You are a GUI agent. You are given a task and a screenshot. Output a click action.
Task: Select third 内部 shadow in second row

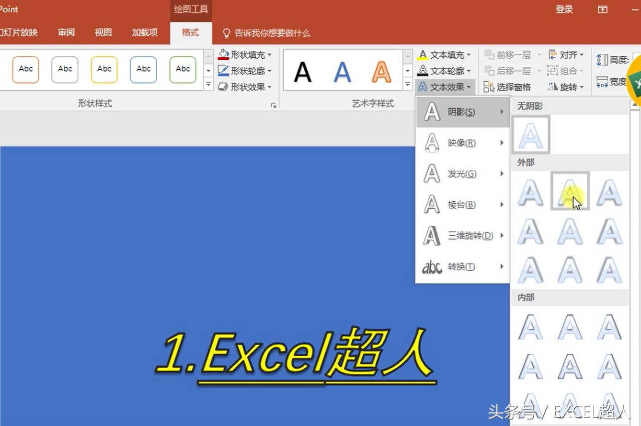coord(609,366)
